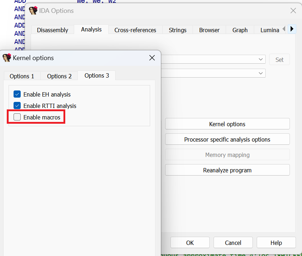Enable macros checkbox
This screenshot has width=302, height=256.
coord(17,117)
